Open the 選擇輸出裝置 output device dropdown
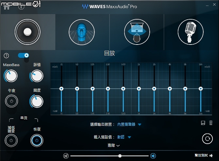Screen dimensions: 219x161 pos(140,124)
